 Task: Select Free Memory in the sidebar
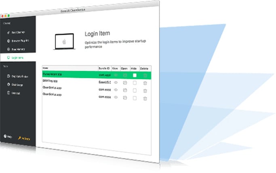tap(16, 49)
